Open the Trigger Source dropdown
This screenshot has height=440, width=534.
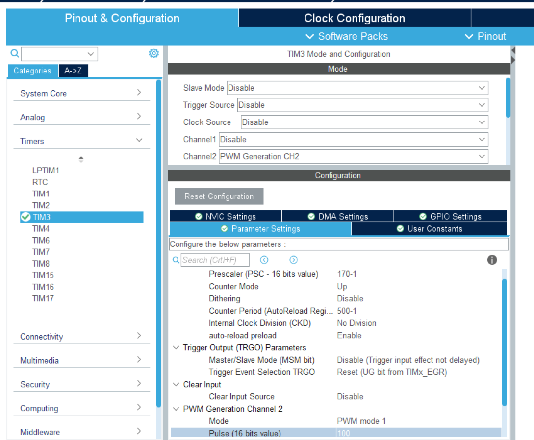coord(363,105)
